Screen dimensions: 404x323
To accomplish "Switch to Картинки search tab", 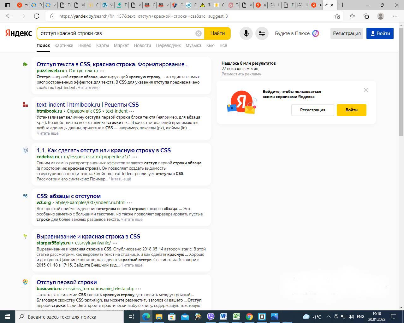I will tap(64, 45).
